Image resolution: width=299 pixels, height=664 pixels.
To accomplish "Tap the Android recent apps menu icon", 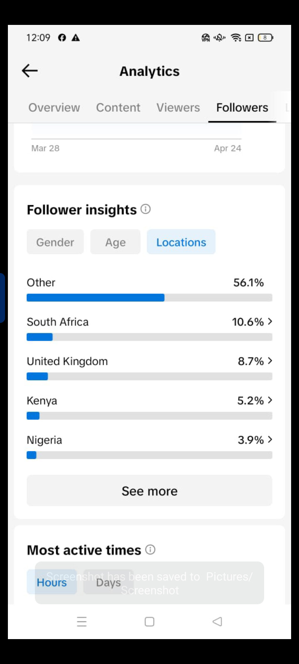I will coord(82,621).
